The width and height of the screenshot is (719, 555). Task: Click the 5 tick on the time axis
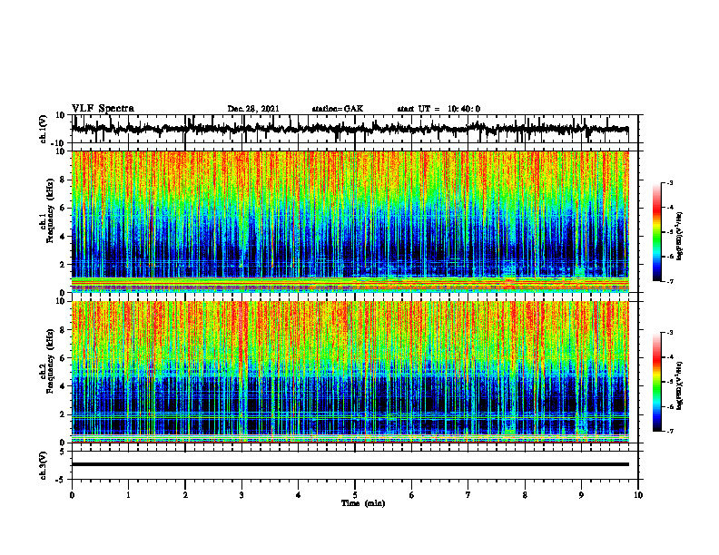coord(355,495)
